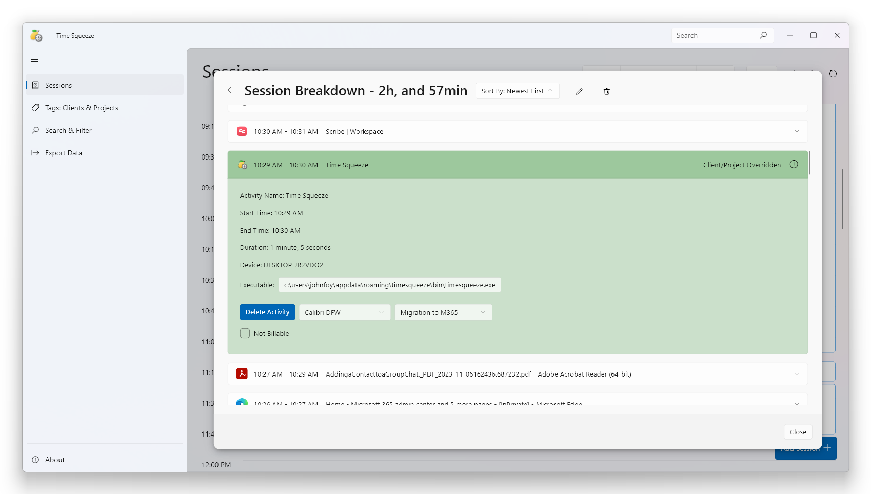Image resolution: width=871 pixels, height=494 pixels.
Task: Click the refresh icon behind the dialog
Action: tap(833, 74)
